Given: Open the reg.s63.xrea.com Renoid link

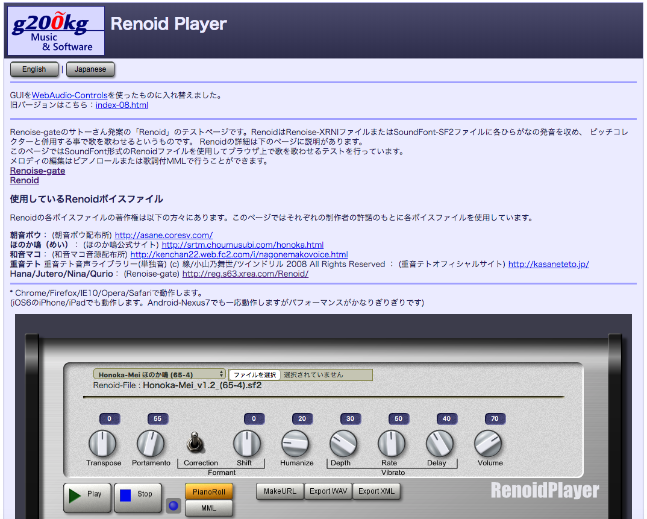Looking at the screenshot, I should click(x=245, y=274).
